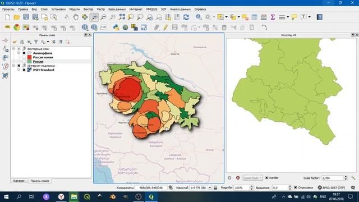Open the Field Calculator icon
The width and height of the screenshot is (359, 202).
point(264,17)
